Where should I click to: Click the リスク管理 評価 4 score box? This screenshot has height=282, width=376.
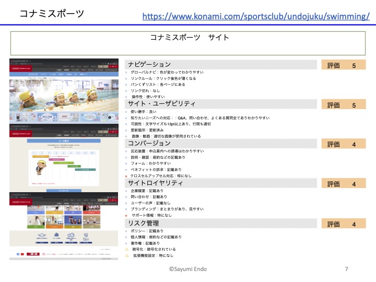coord(343,224)
